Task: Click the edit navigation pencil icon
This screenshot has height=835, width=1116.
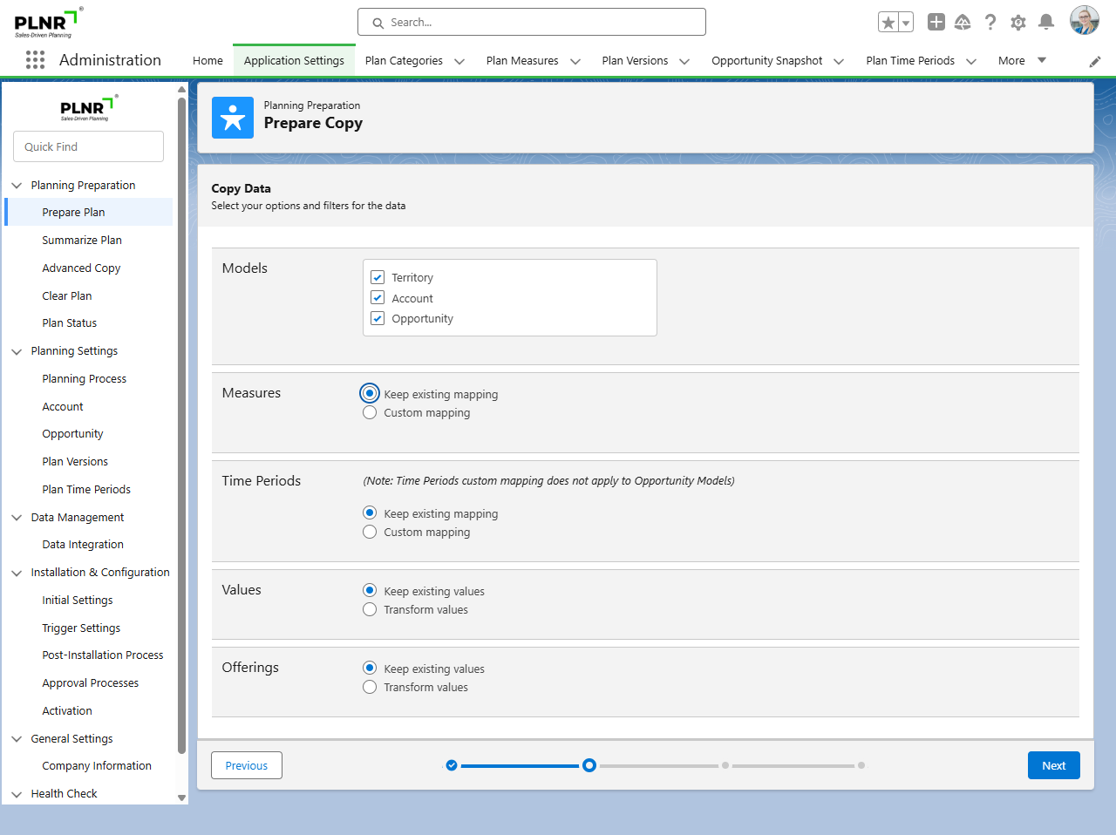Action: click(x=1095, y=61)
